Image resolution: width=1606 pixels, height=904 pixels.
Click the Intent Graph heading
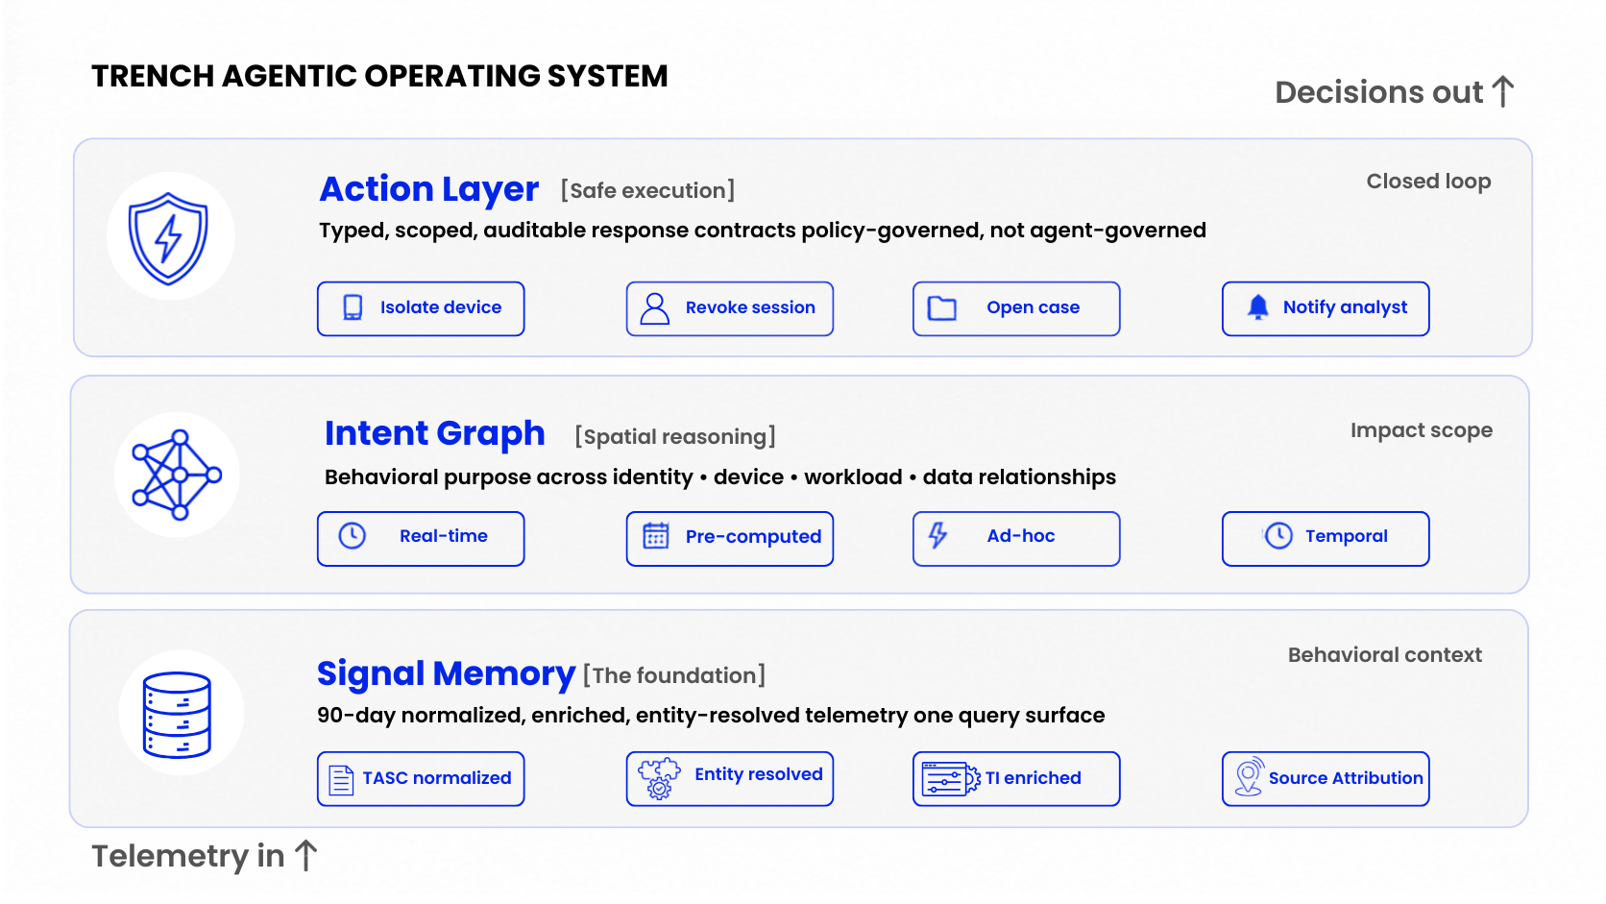[x=435, y=433]
